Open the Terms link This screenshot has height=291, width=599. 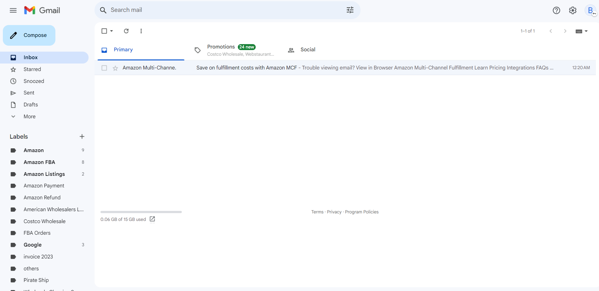coord(317,212)
